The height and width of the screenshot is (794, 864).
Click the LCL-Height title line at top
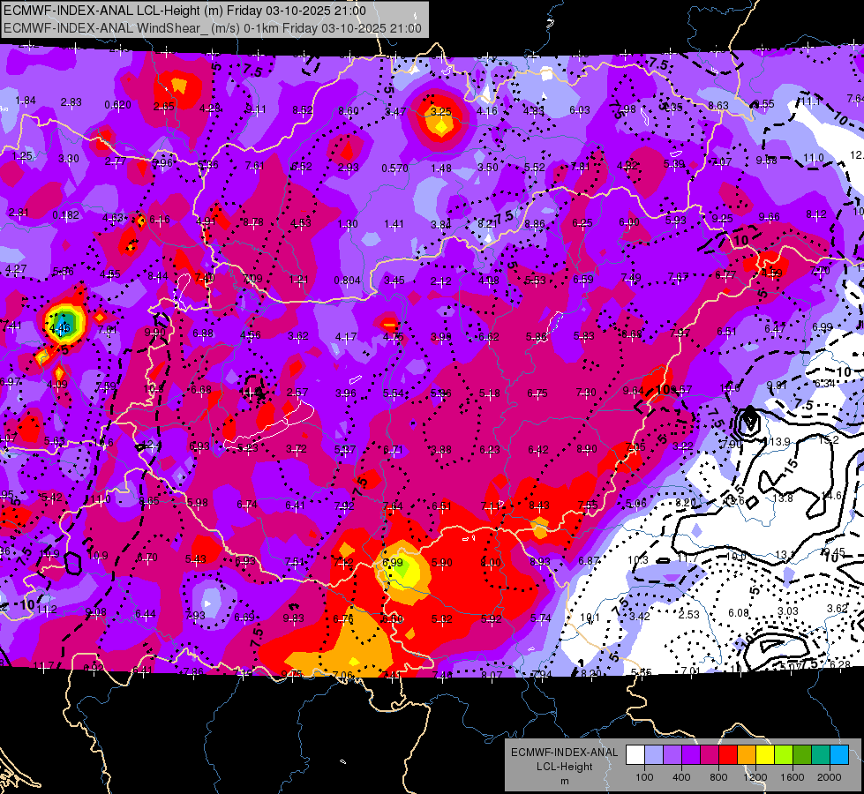click(x=184, y=11)
